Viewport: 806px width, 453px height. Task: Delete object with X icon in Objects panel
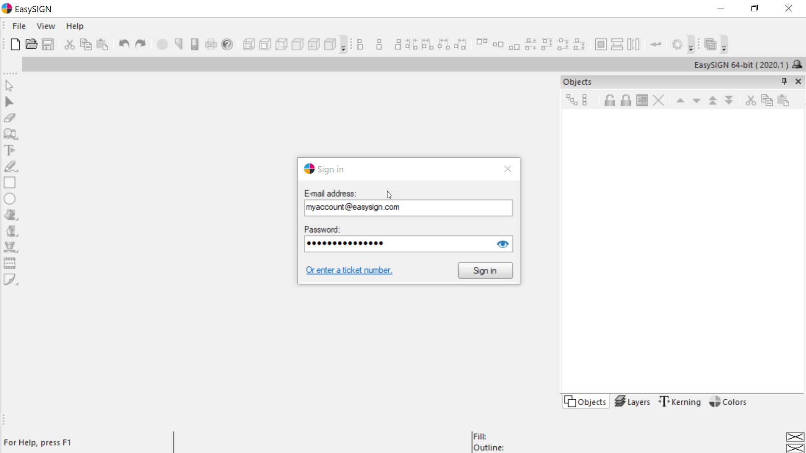click(x=658, y=101)
